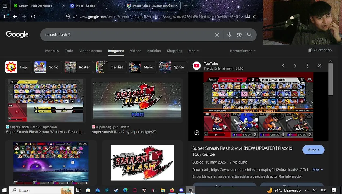This screenshot has width=342, height=194.
Task: Open the notification center icon
Action: click(x=334, y=190)
